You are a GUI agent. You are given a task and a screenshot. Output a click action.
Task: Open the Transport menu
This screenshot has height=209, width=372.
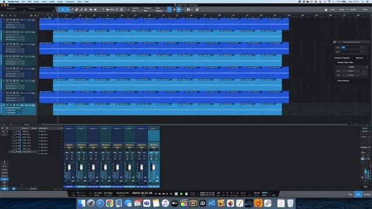click(70, 2)
